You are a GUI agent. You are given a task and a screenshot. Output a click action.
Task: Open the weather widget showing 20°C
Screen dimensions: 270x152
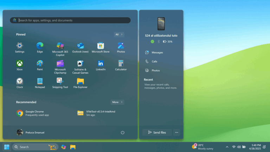pyautogui.click(x=202, y=147)
